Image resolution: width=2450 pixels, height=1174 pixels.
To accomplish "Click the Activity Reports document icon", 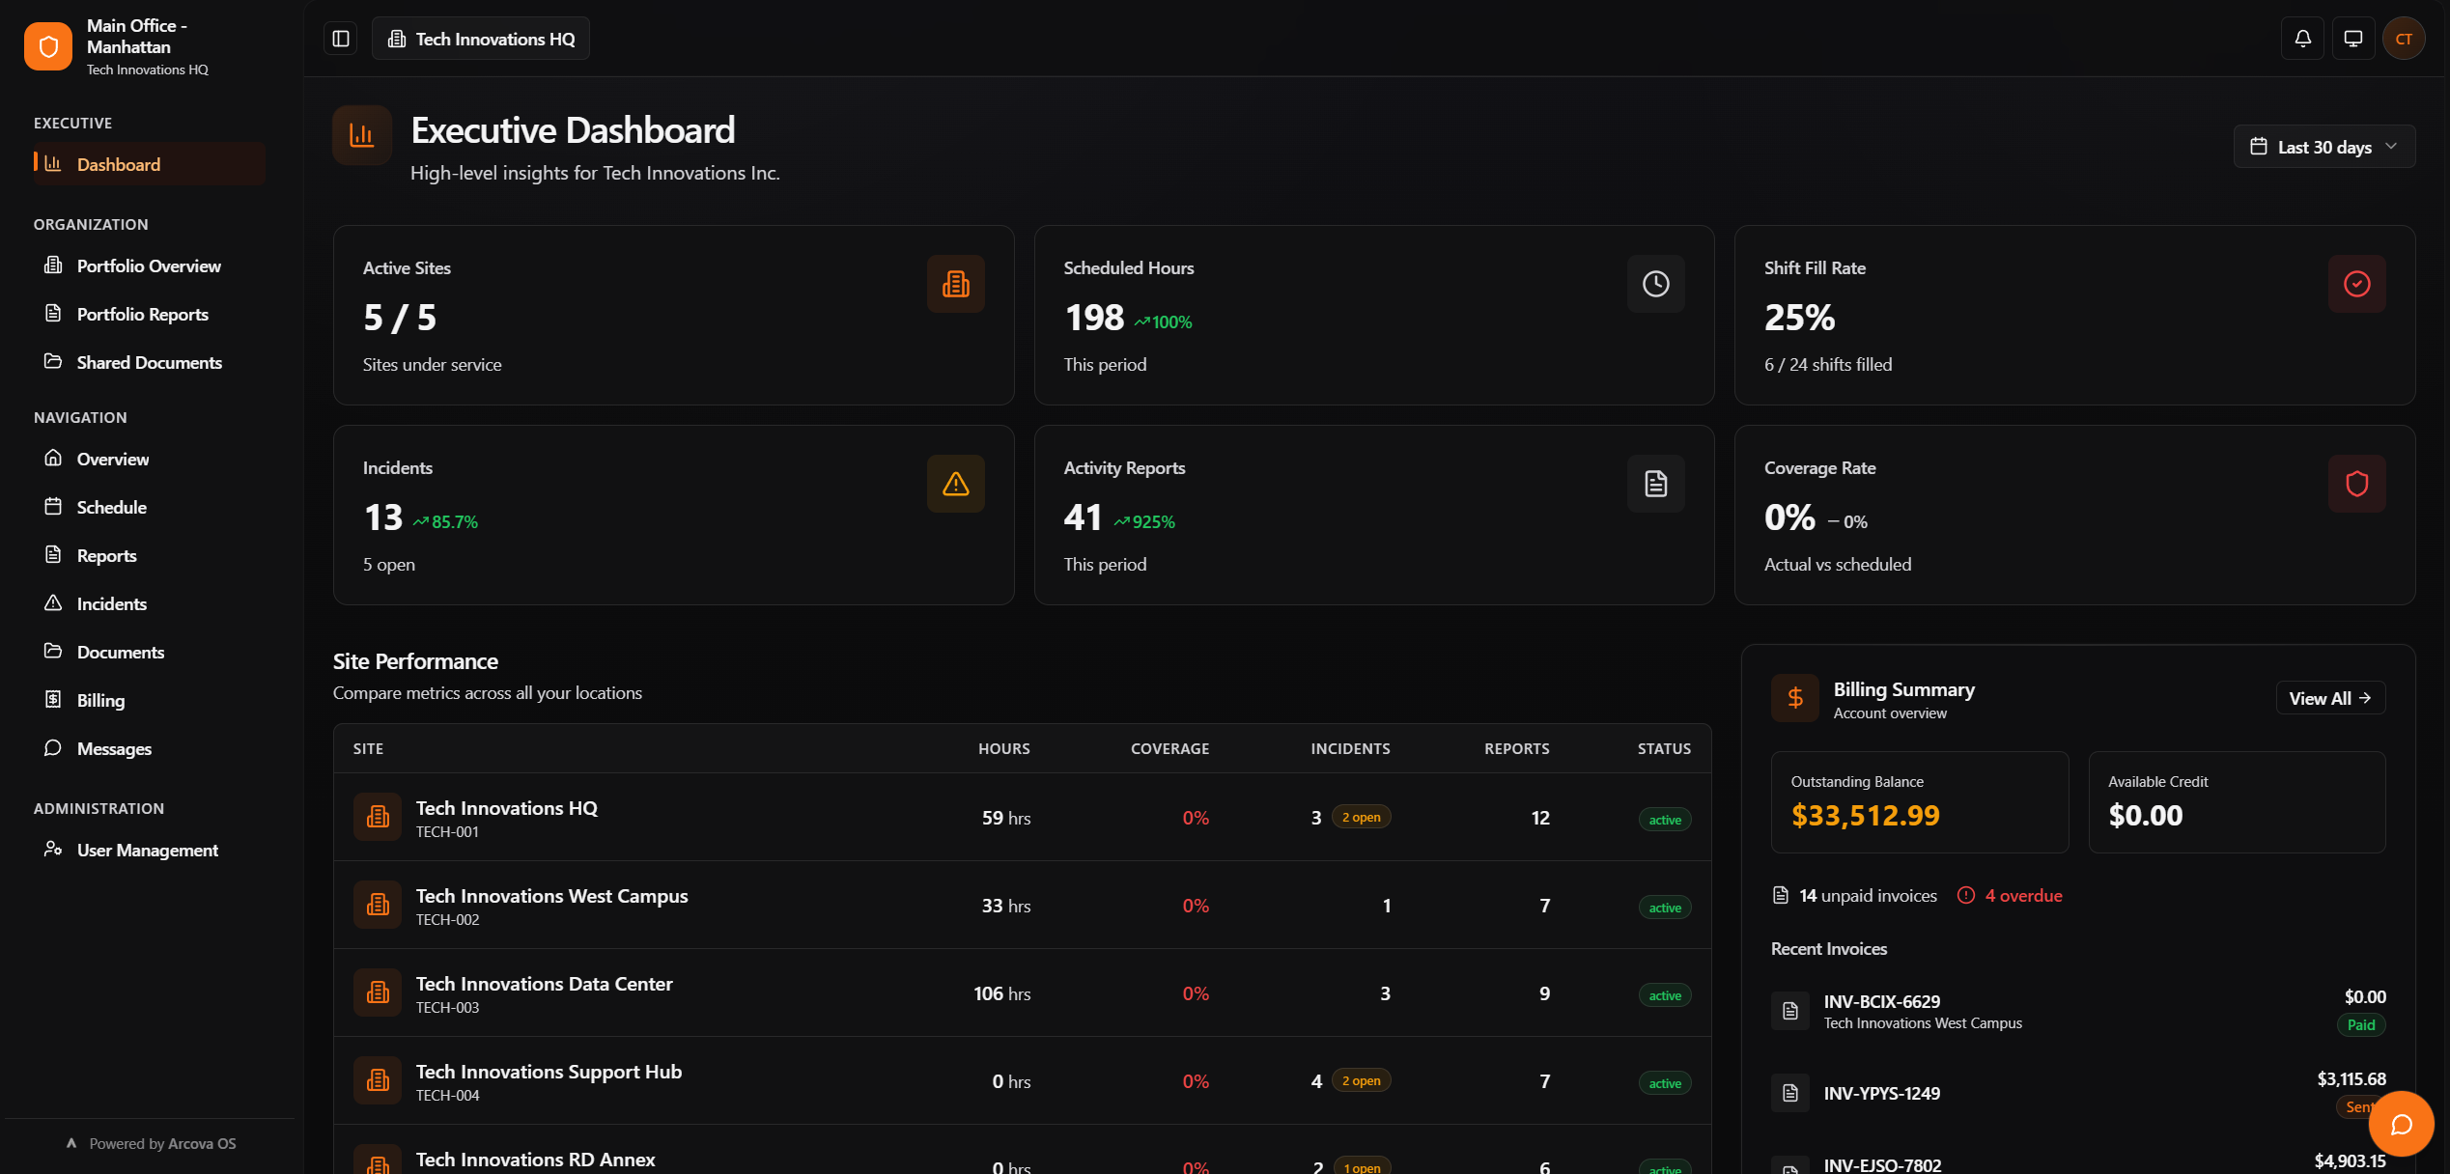I will pos(1656,484).
